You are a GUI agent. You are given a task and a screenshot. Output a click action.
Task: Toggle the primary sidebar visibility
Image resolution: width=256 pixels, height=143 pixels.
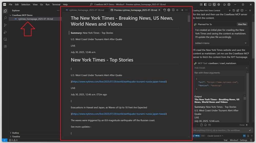point(206,5)
